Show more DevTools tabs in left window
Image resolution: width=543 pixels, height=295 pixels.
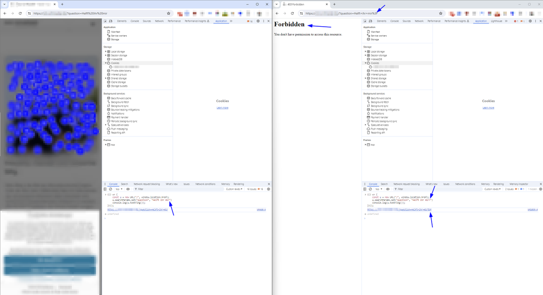[x=231, y=21]
